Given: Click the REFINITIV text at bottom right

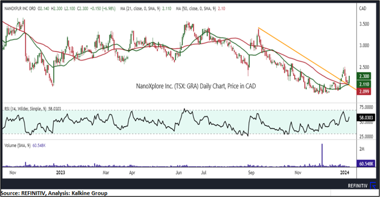Looking at the screenshot, I should (x=358, y=186).
